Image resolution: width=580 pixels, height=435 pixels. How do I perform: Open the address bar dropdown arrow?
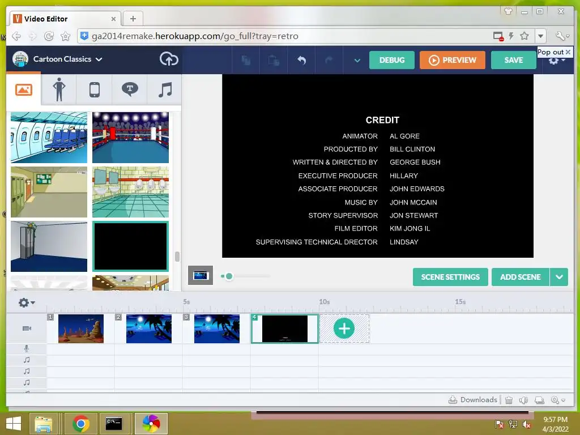click(541, 36)
